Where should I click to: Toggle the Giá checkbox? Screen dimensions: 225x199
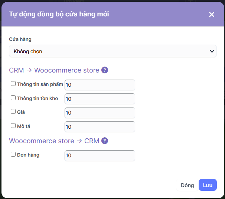(13, 112)
